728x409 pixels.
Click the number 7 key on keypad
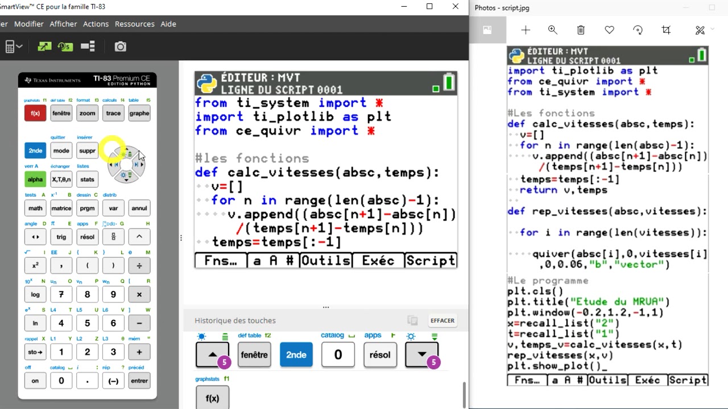pyautogui.click(x=61, y=294)
